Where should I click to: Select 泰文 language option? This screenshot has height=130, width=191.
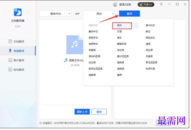click(x=119, y=38)
